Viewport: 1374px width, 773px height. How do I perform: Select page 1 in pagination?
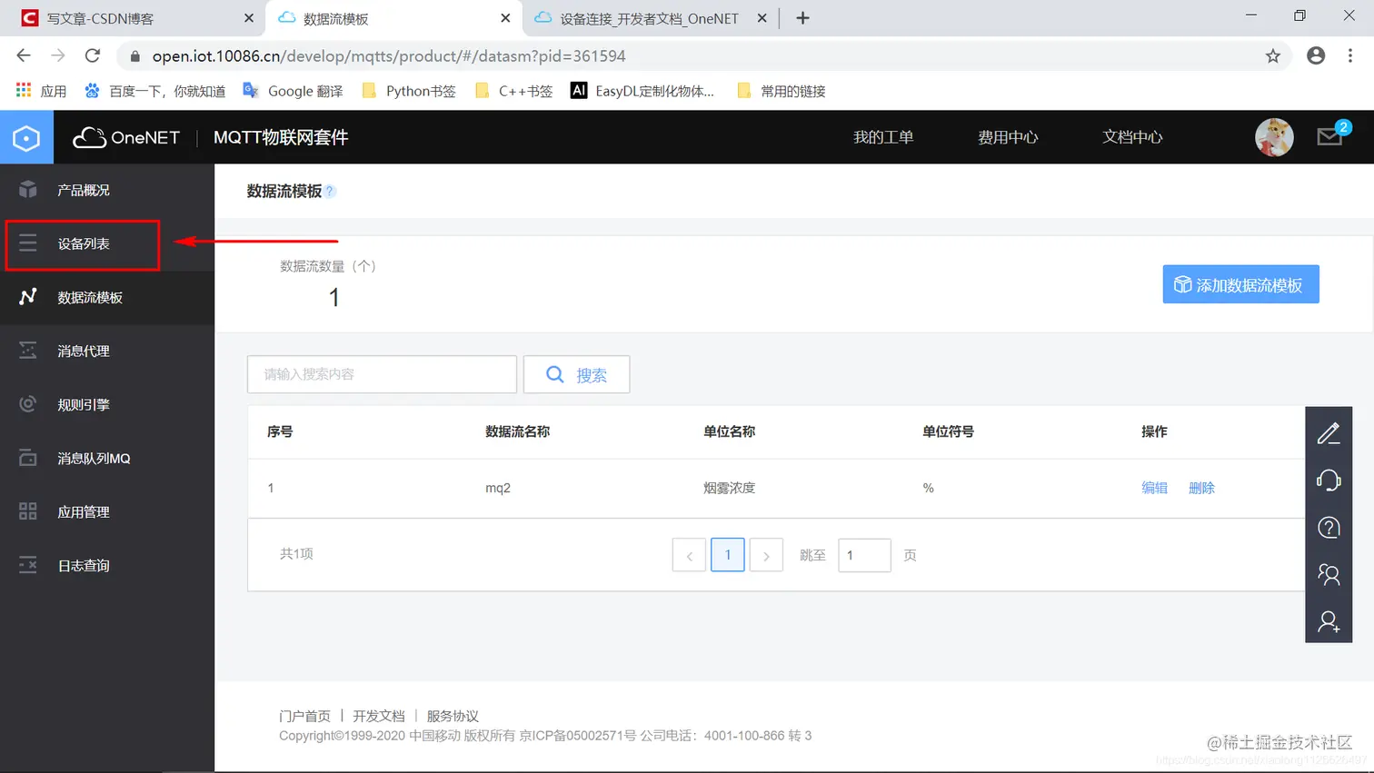pyautogui.click(x=728, y=555)
